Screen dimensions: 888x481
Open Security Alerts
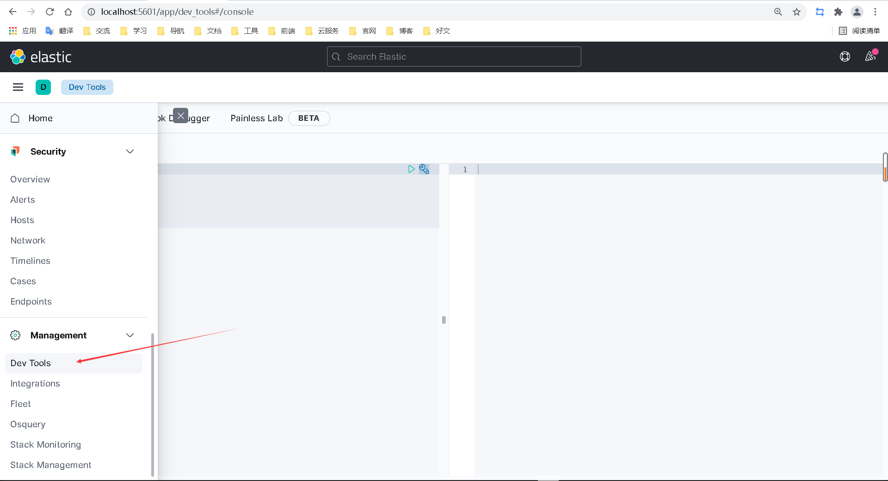click(23, 200)
